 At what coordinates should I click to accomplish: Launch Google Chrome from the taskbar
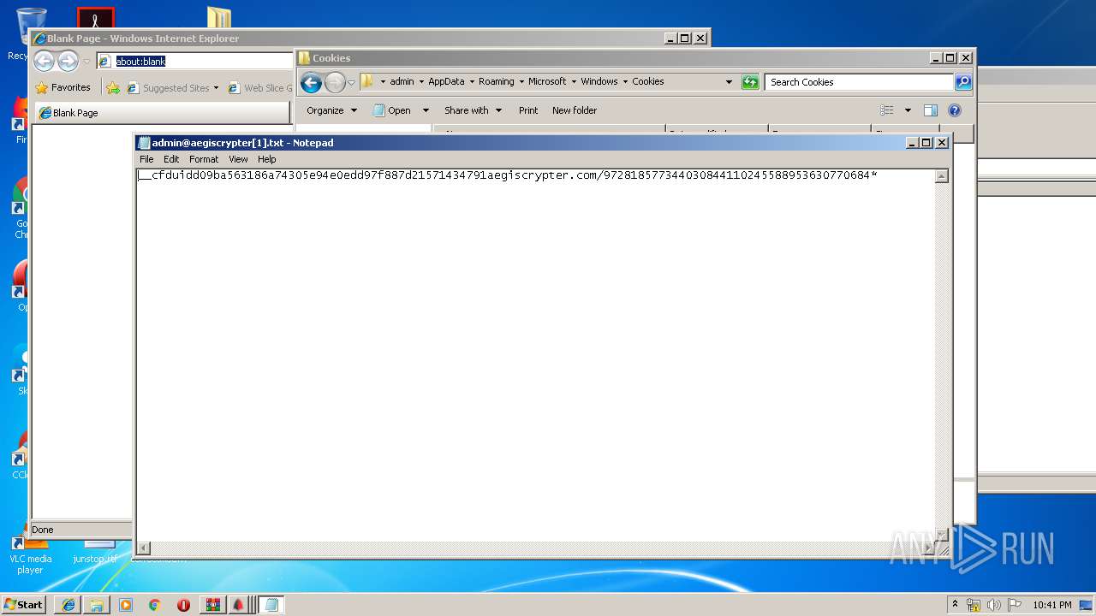(x=154, y=605)
